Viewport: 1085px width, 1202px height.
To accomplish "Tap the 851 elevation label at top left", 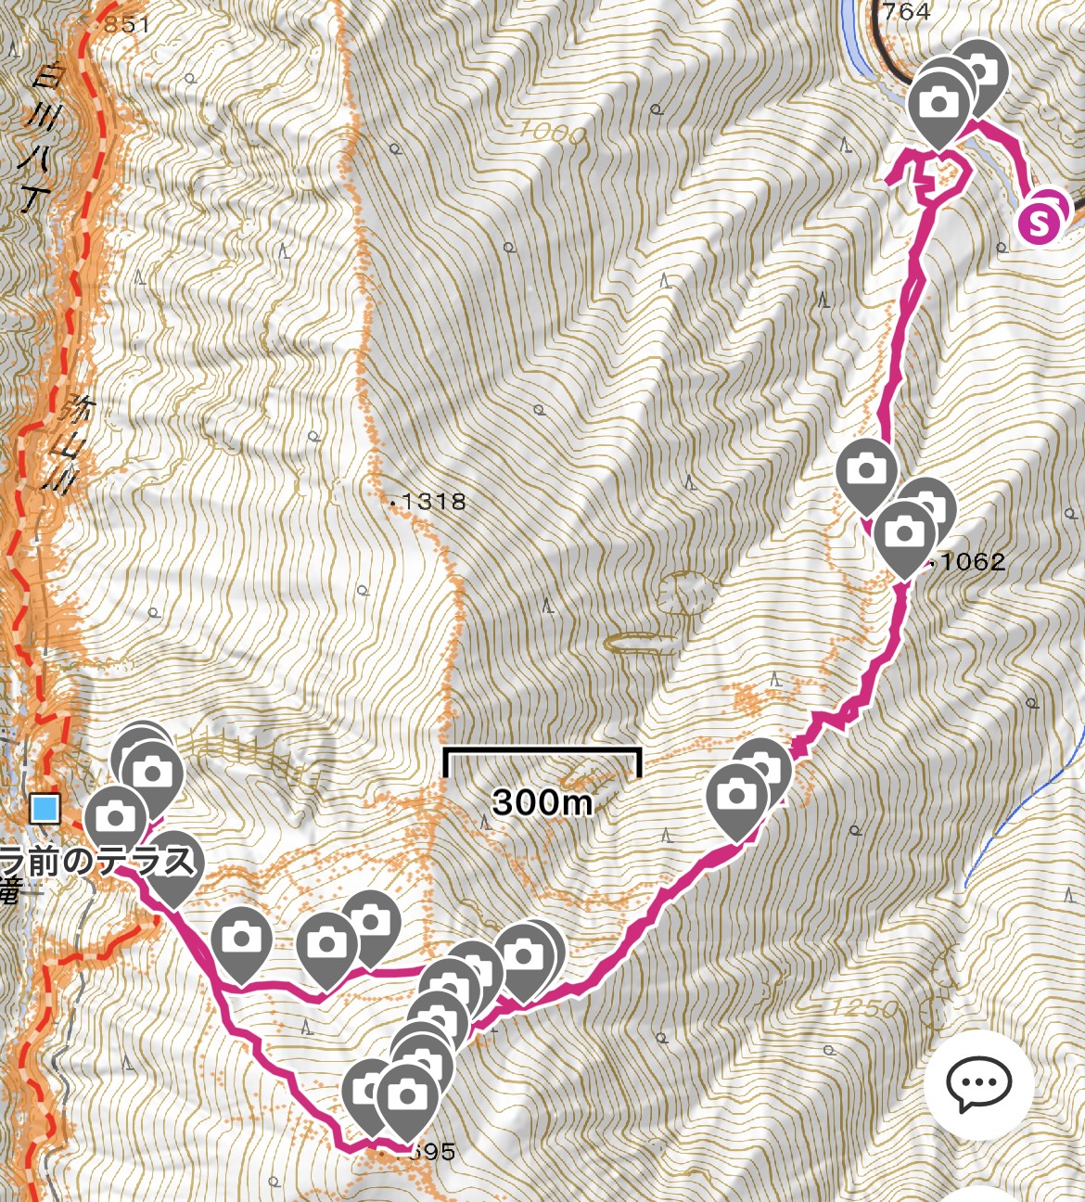I will point(126,24).
